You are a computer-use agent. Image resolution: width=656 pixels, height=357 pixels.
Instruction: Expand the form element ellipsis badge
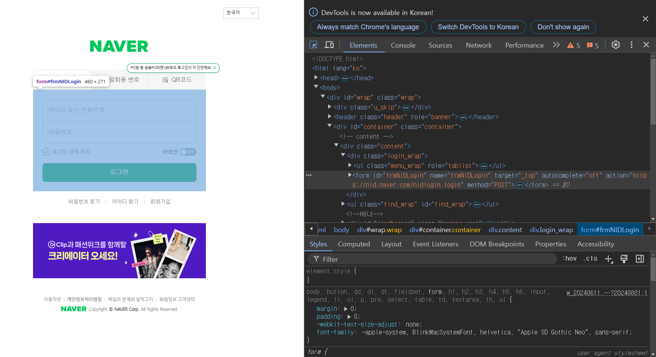click(520, 185)
